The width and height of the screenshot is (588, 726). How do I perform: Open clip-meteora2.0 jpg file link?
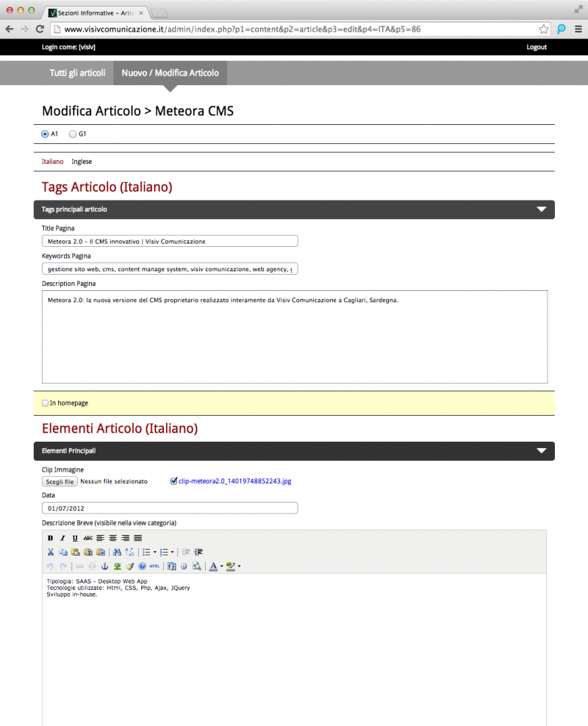[x=234, y=481]
